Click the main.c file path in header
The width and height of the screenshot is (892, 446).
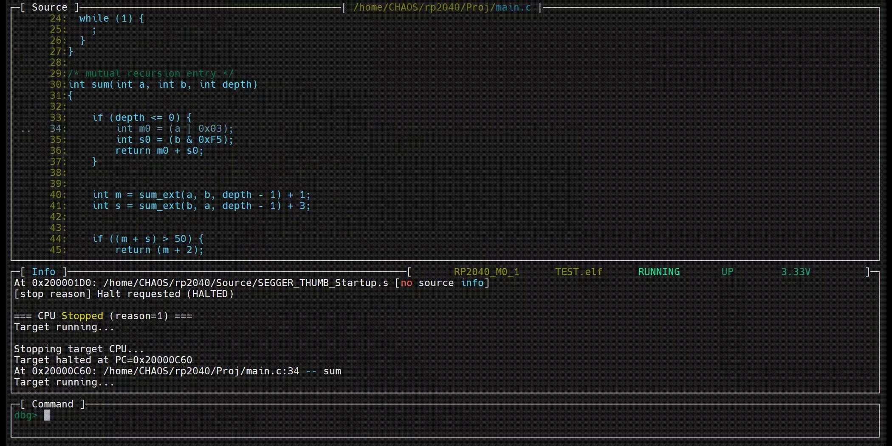[x=442, y=7]
